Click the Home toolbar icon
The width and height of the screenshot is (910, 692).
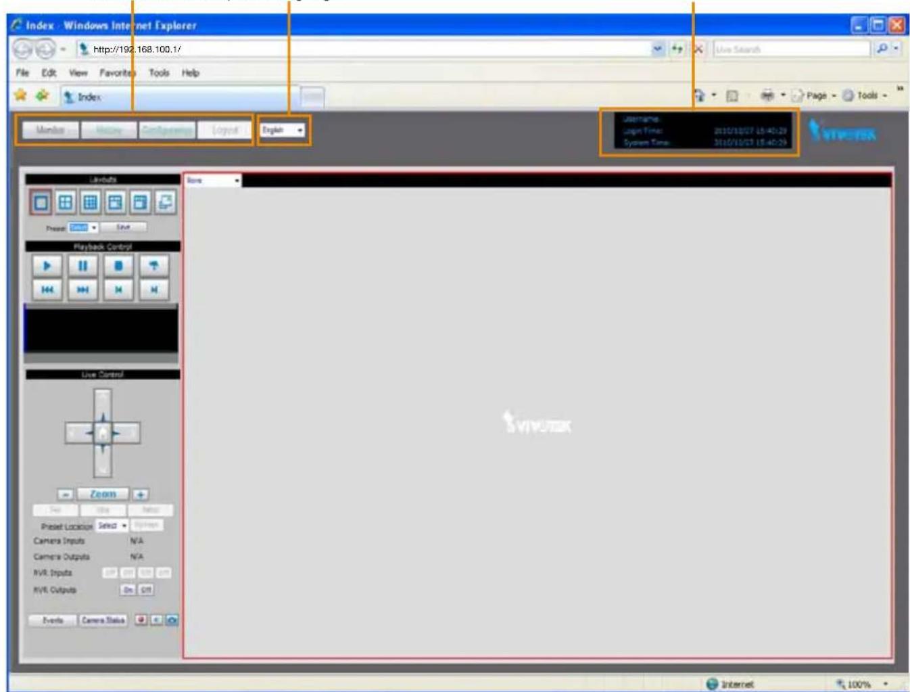point(700,95)
